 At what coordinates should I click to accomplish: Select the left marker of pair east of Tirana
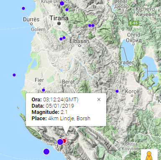tap(90, 26)
